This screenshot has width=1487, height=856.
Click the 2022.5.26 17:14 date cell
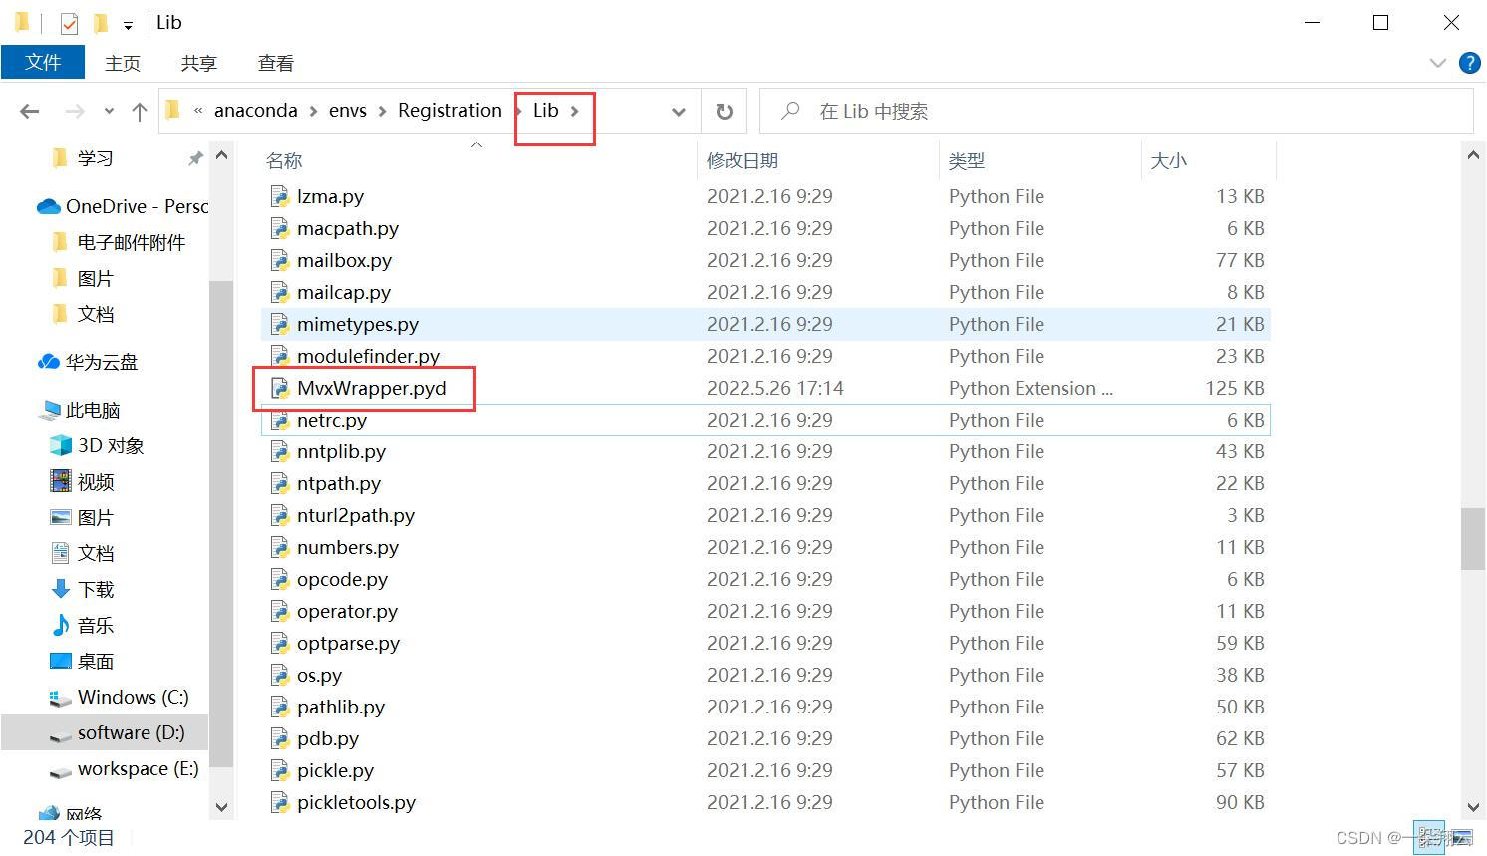coord(775,388)
